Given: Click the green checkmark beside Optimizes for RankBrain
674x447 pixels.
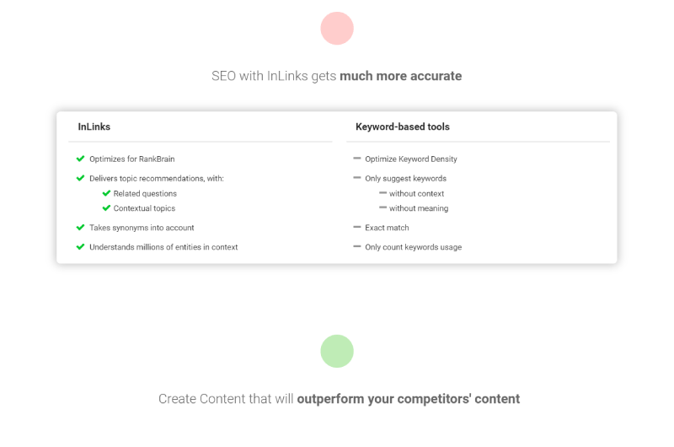Looking at the screenshot, I should (x=80, y=159).
